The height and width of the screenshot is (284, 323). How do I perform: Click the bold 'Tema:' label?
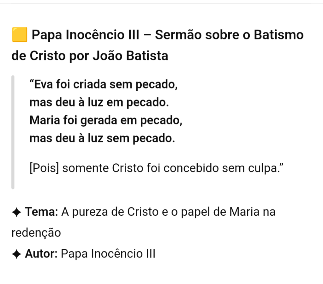coord(41,212)
